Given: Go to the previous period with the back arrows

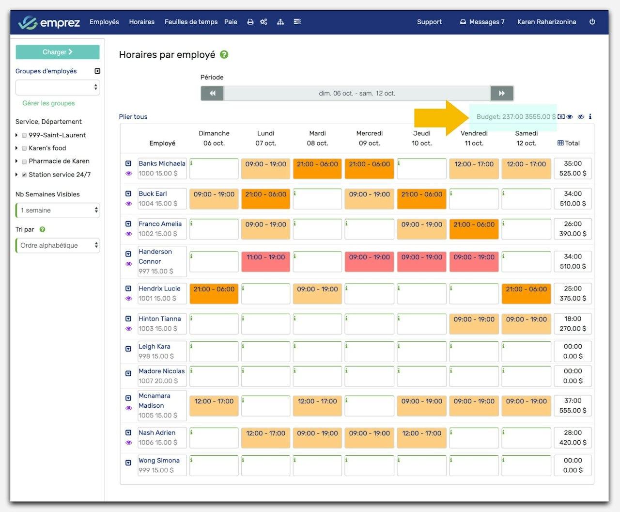Looking at the screenshot, I should pyautogui.click(x=212, y=93).
